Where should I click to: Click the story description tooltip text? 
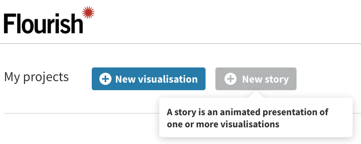[248, 118]
